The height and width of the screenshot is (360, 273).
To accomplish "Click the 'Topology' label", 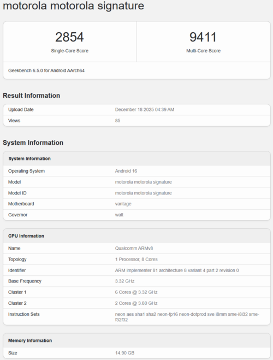I will click(x=17, y=259).
